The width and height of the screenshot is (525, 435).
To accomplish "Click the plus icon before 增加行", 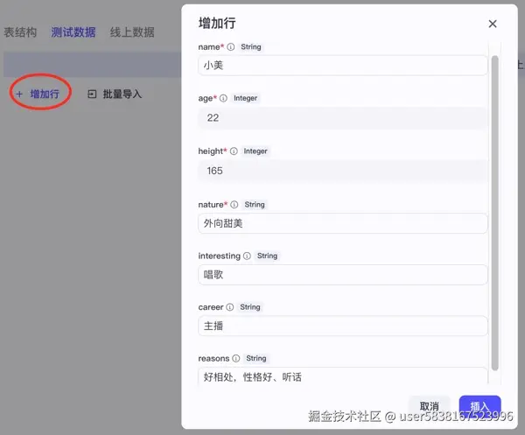I will 19,95.
